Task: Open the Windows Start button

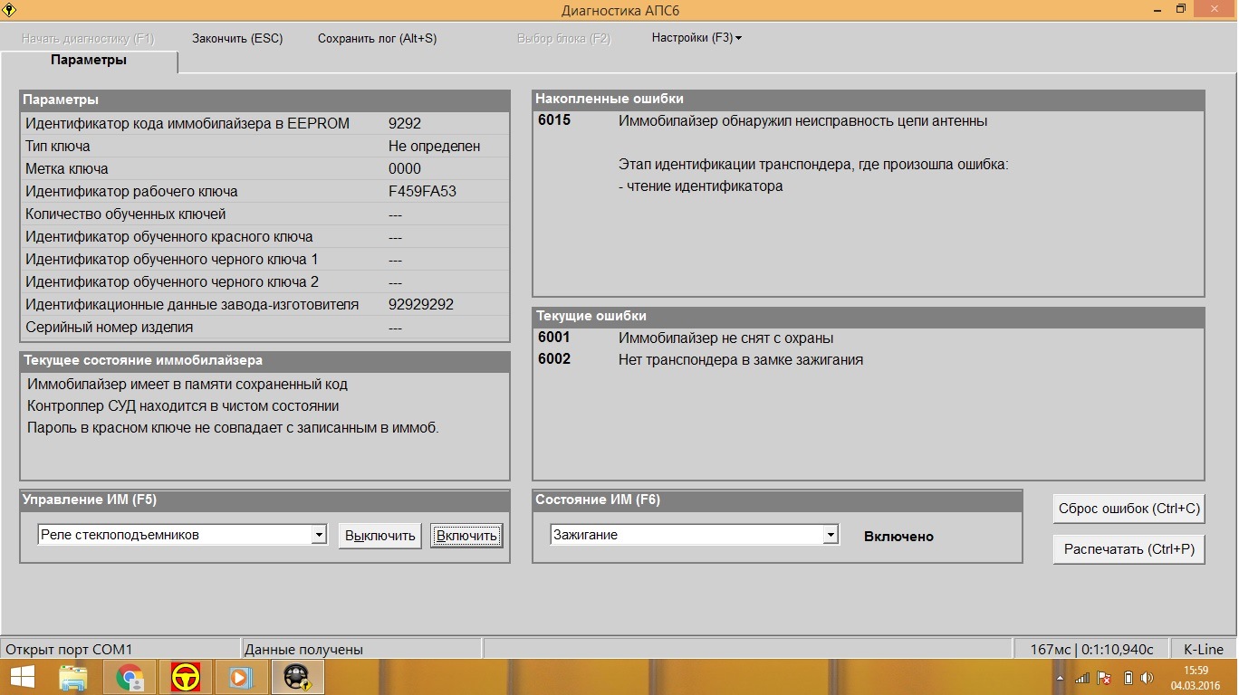Action: click(x=22, y=677)
